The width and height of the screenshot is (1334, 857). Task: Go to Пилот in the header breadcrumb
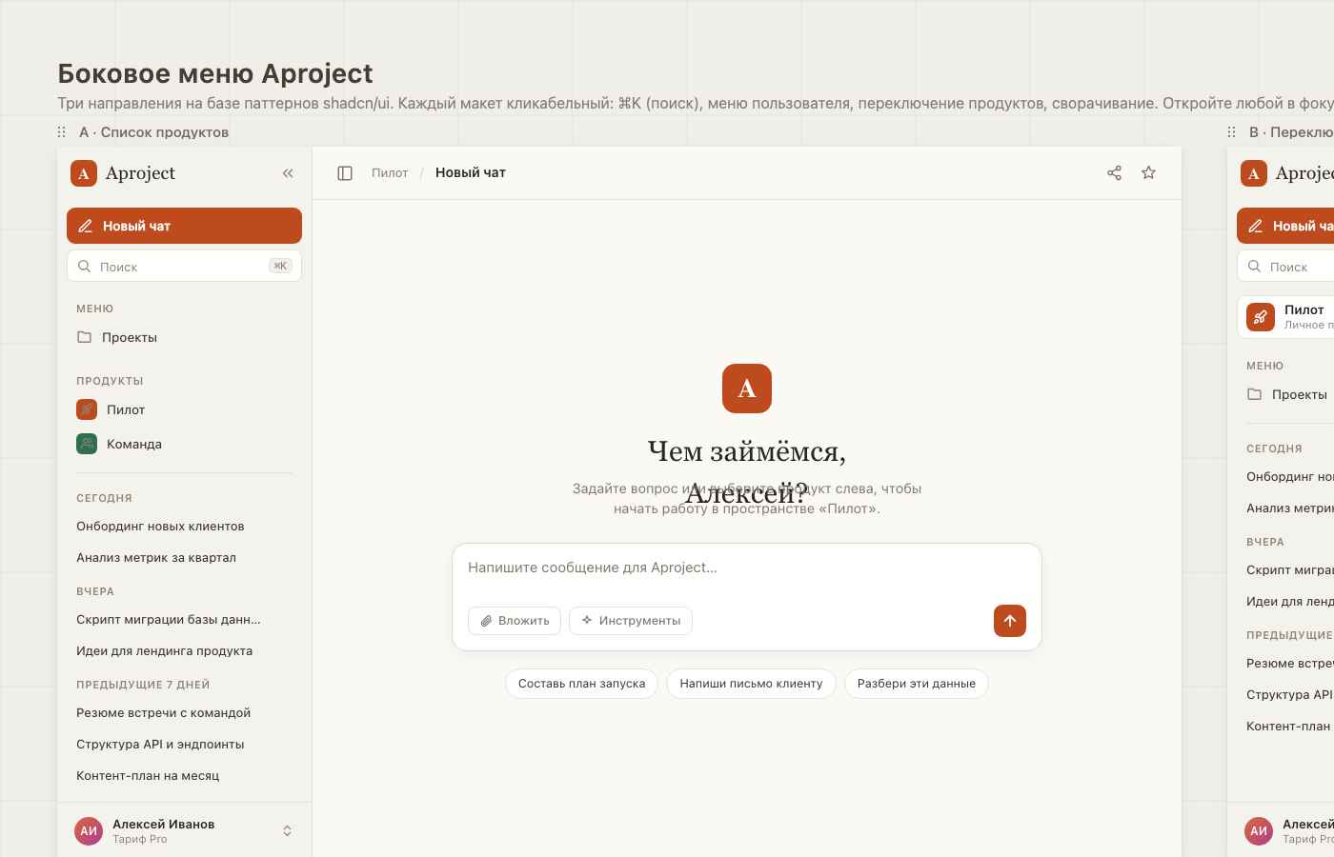[x=390, y=173]
